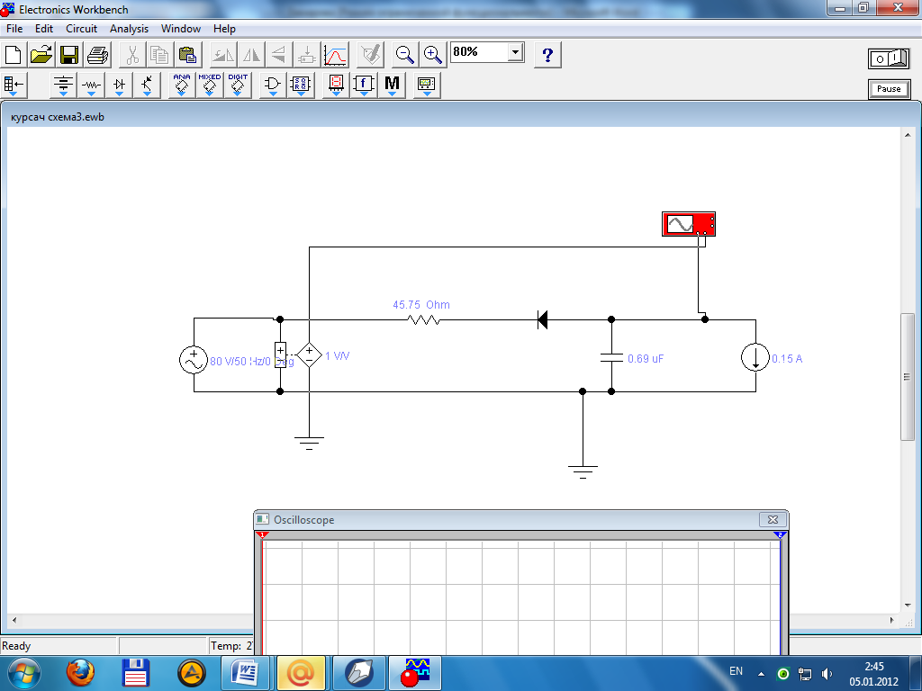The height and width of the screenshot is (691, 922).
Task: Select the diode in the circuit
Action: (543, 320)
